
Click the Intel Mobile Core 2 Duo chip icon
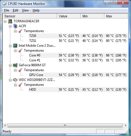tap(15, 46)
